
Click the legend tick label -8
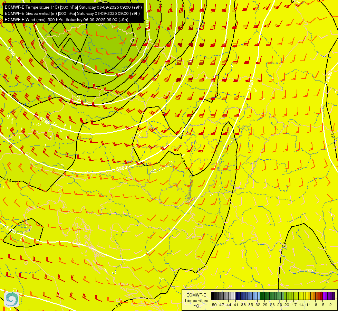315,305
